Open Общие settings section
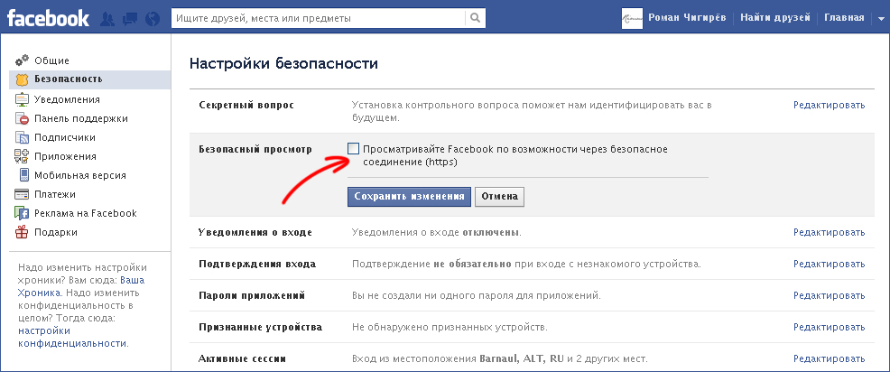 [51, 60]
